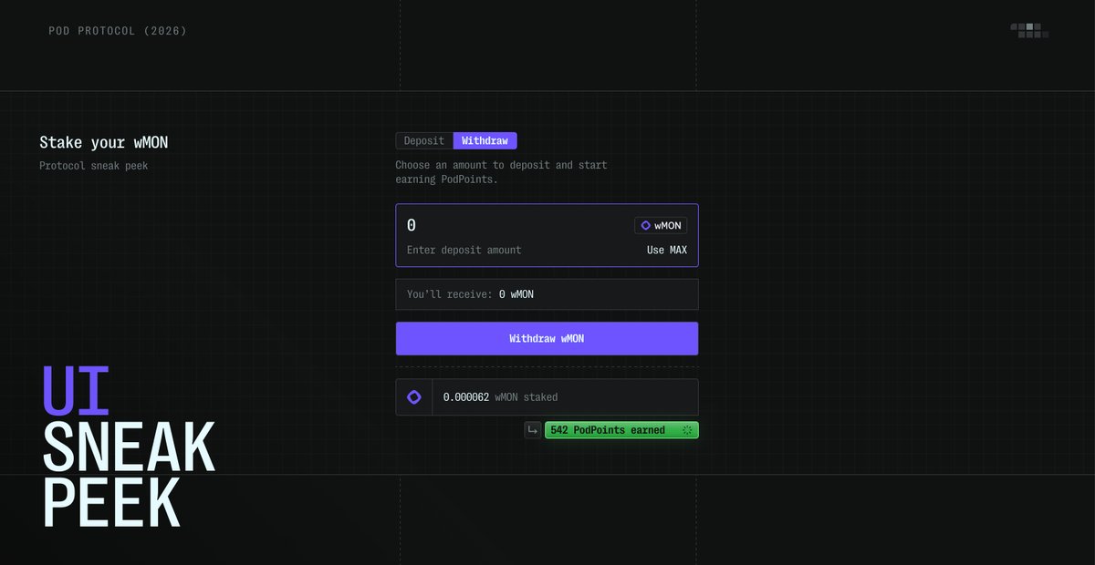1095x565 pixels.
Task: Expand the staked balance row
Action: coord(547,396)
